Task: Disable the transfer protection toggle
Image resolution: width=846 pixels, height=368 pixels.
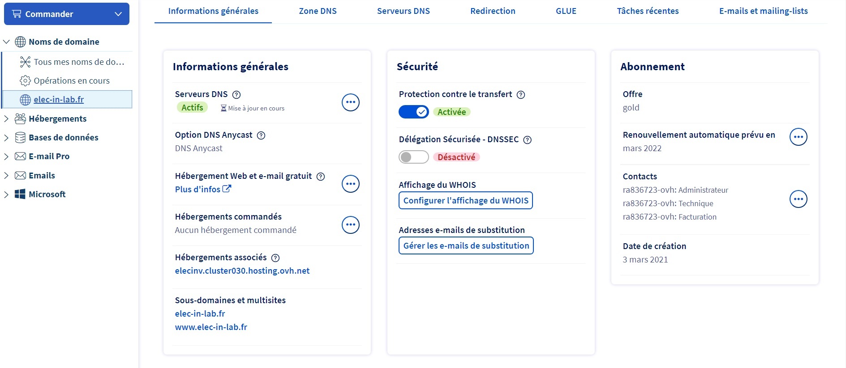Action: [x=413, y=112]
